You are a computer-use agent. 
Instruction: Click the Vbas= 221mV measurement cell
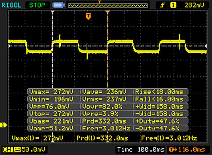[54, 121]
